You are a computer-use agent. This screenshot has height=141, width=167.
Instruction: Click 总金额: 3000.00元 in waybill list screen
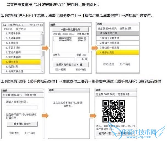(x=63, y=34)
